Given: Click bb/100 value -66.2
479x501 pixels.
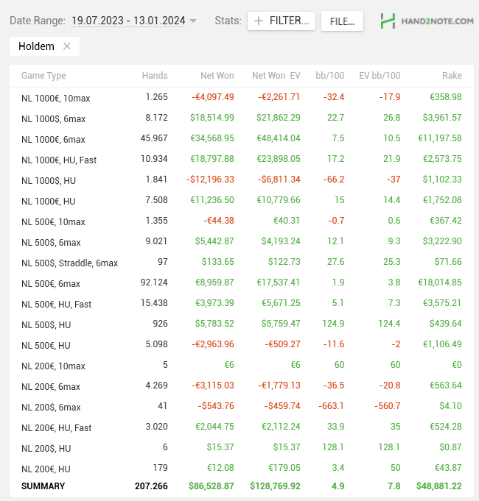Looking at the screenshot, I should point(334,180).
